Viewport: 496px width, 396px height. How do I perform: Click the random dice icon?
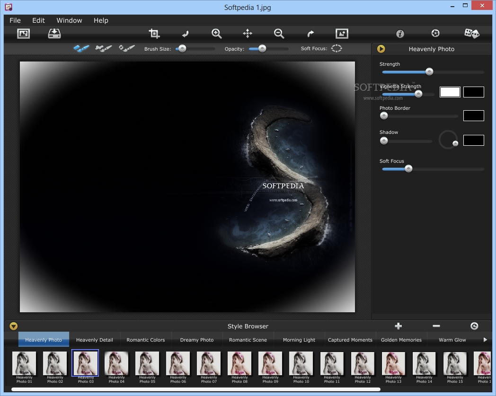coord(472,33)
